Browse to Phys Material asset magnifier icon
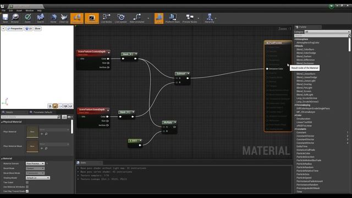 [x=46, y=134]
